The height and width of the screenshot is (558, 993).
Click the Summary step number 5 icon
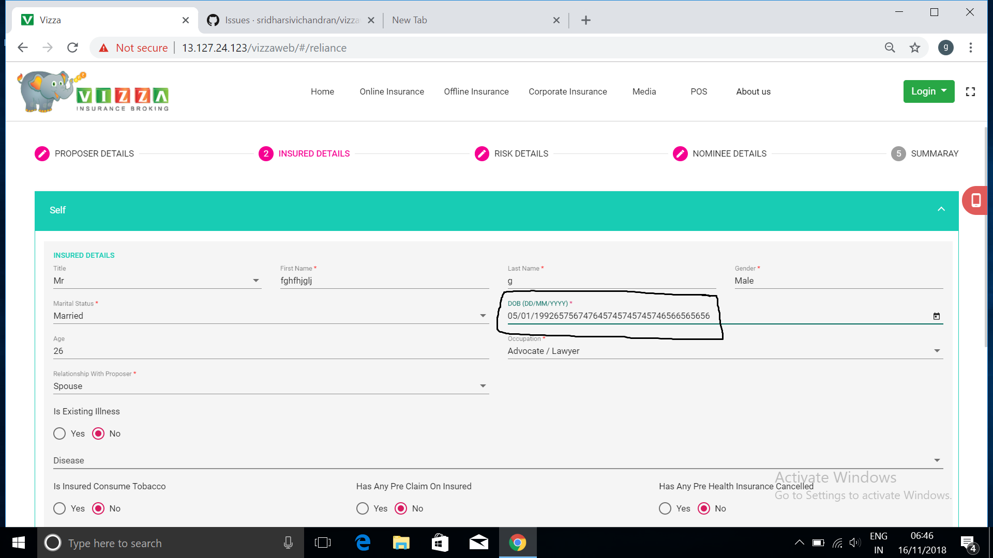[x=898, y=153]
